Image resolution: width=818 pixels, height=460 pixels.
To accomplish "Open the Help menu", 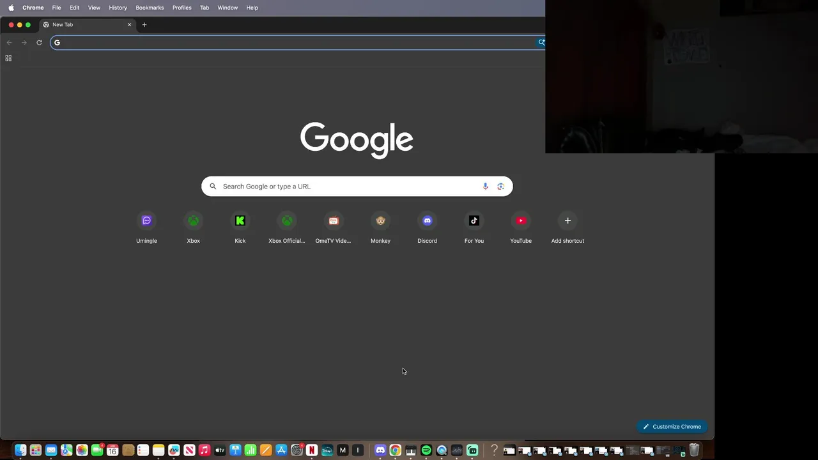I will pyautogui.click(x=252, y=8).
